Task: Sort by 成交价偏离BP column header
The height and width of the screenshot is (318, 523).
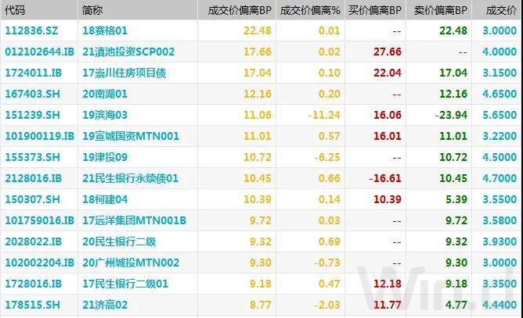Action: pyautogui.click(x=240, y=10)
